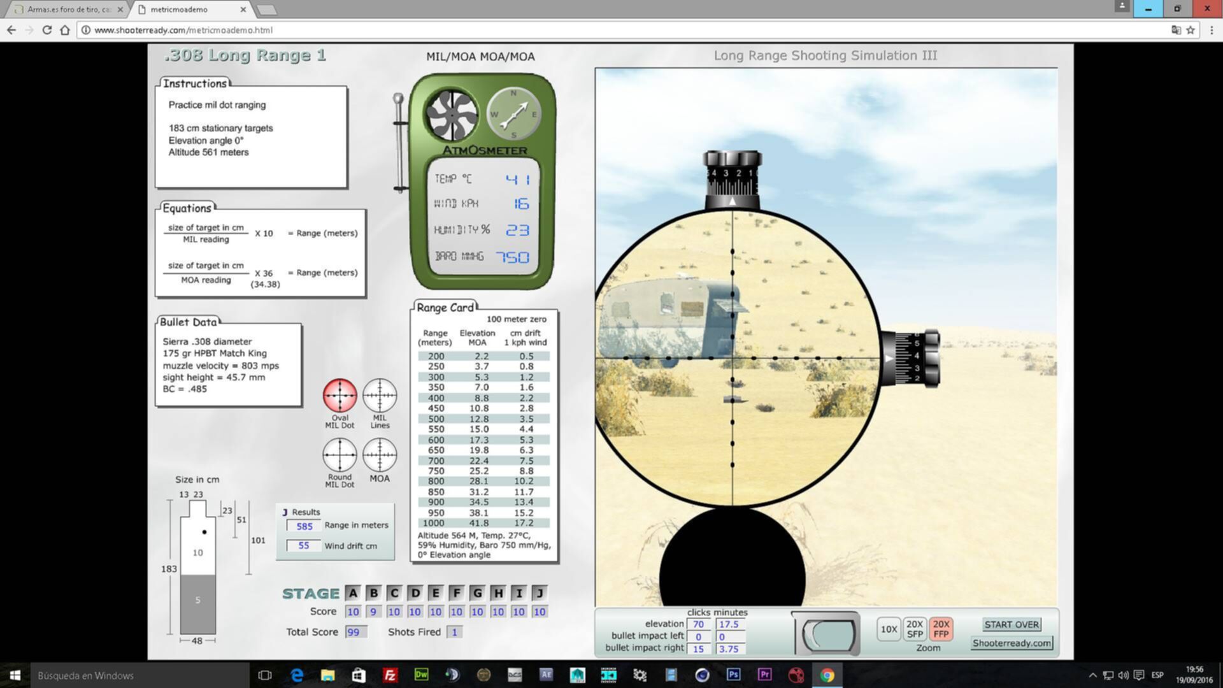The width and height of the screenshot is (1223, 688).
Task: Click the Range in meters field
Action: click(x=304, y=526)
